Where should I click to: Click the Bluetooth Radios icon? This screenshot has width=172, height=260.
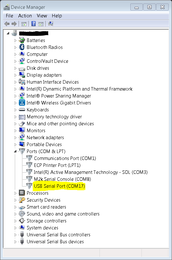click(x=22, y=47)
